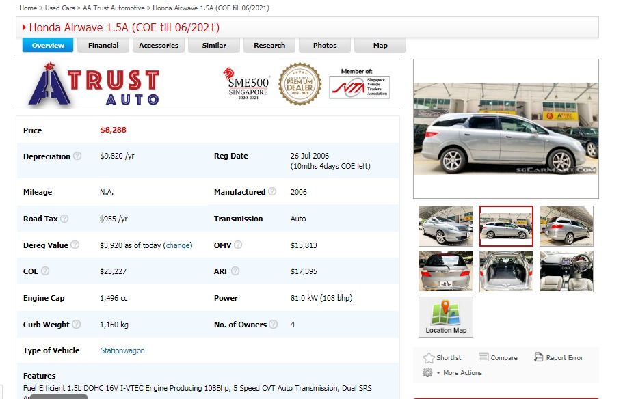Screen dimensions: 623x399
Task: View the rear trunk view thumbnail
Action: coord(446,271)
